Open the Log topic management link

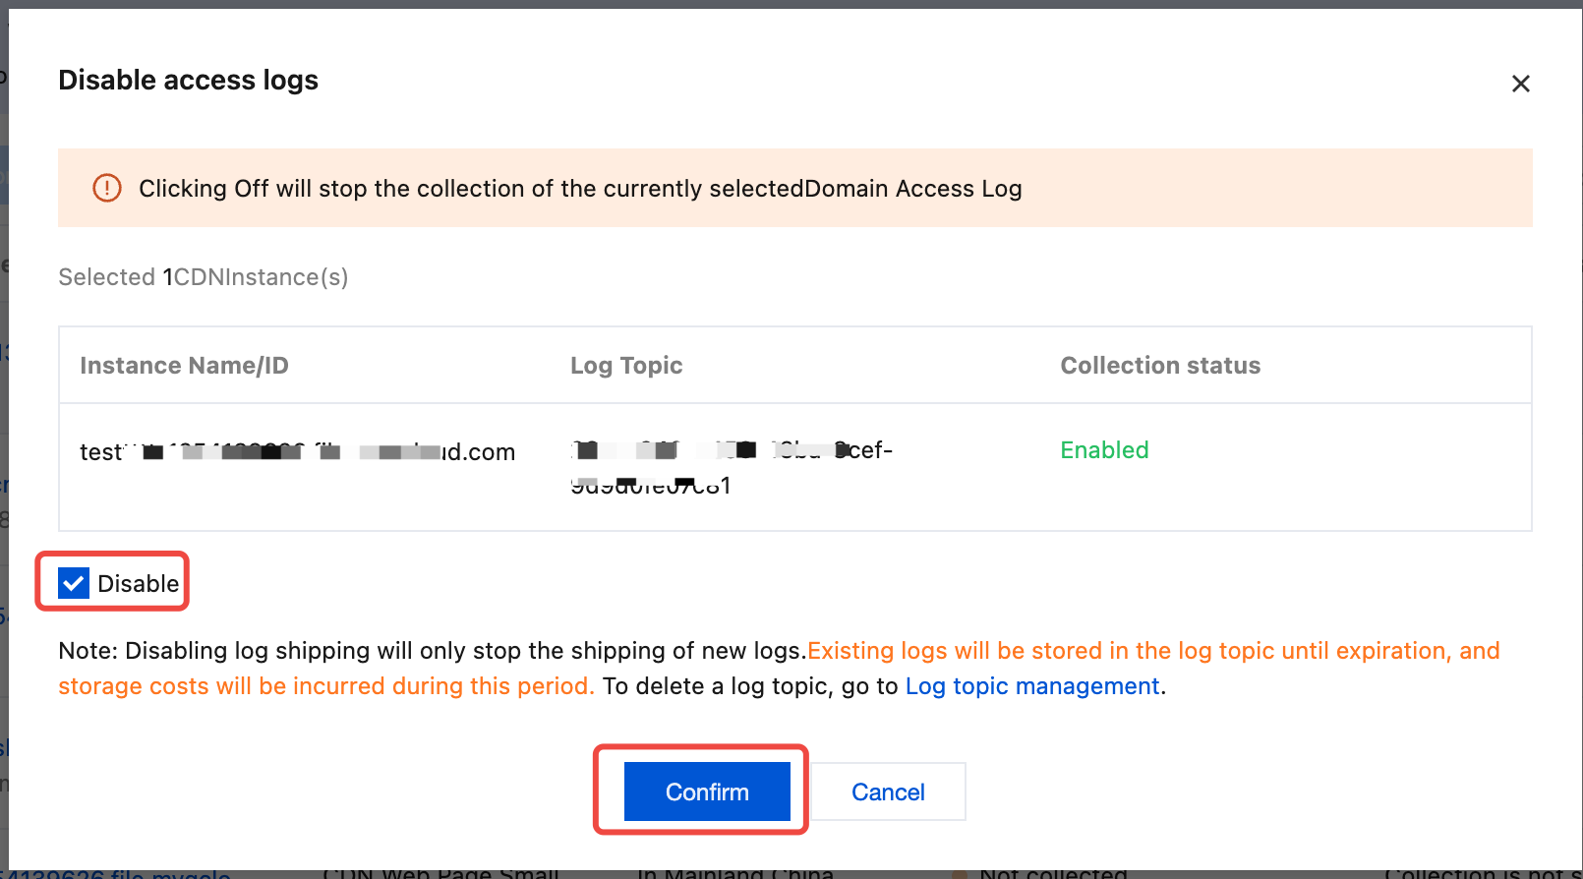point(1031,686)
